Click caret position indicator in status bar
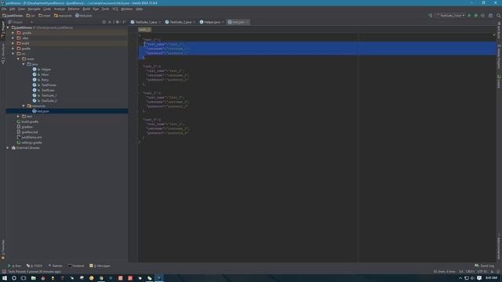The width and height of the screenshot is (502, 282). point(461,272)
